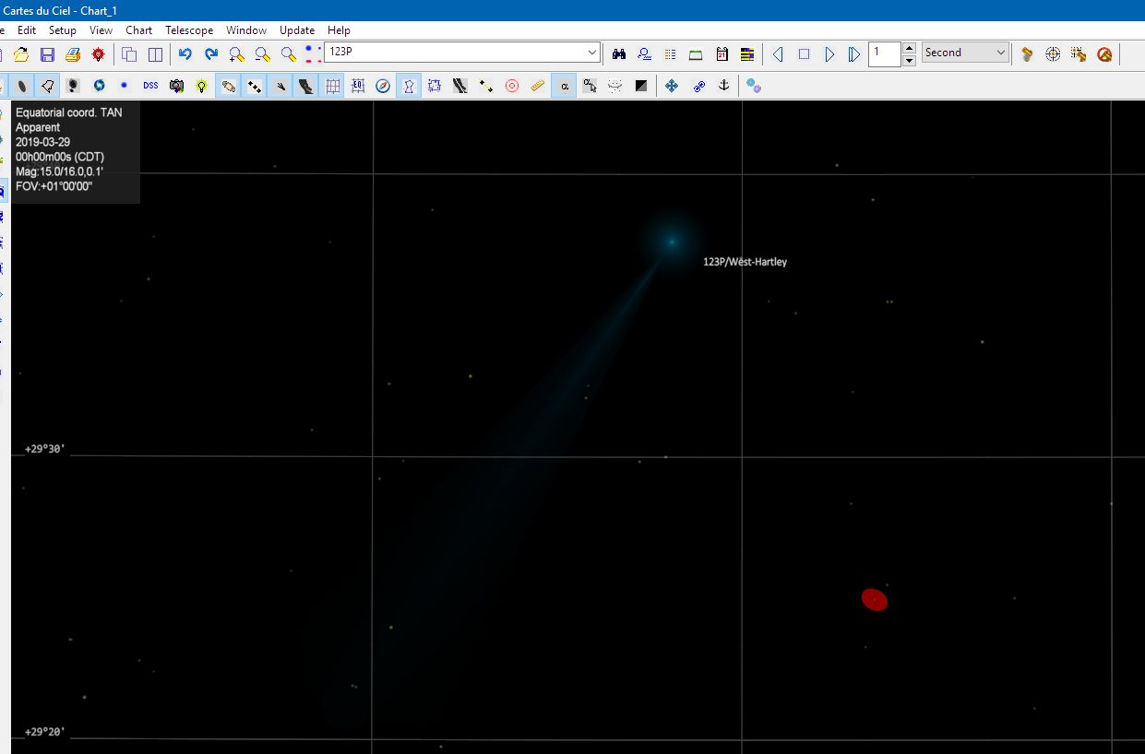Screen dimensions: 1145x754
Task: Step time forward with the right triangle
Action: point(829,54)
